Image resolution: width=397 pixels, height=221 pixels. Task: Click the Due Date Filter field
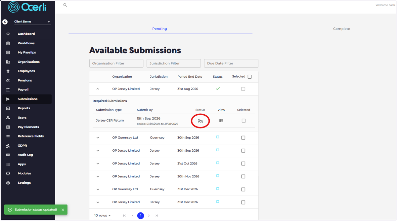point(231,63)
